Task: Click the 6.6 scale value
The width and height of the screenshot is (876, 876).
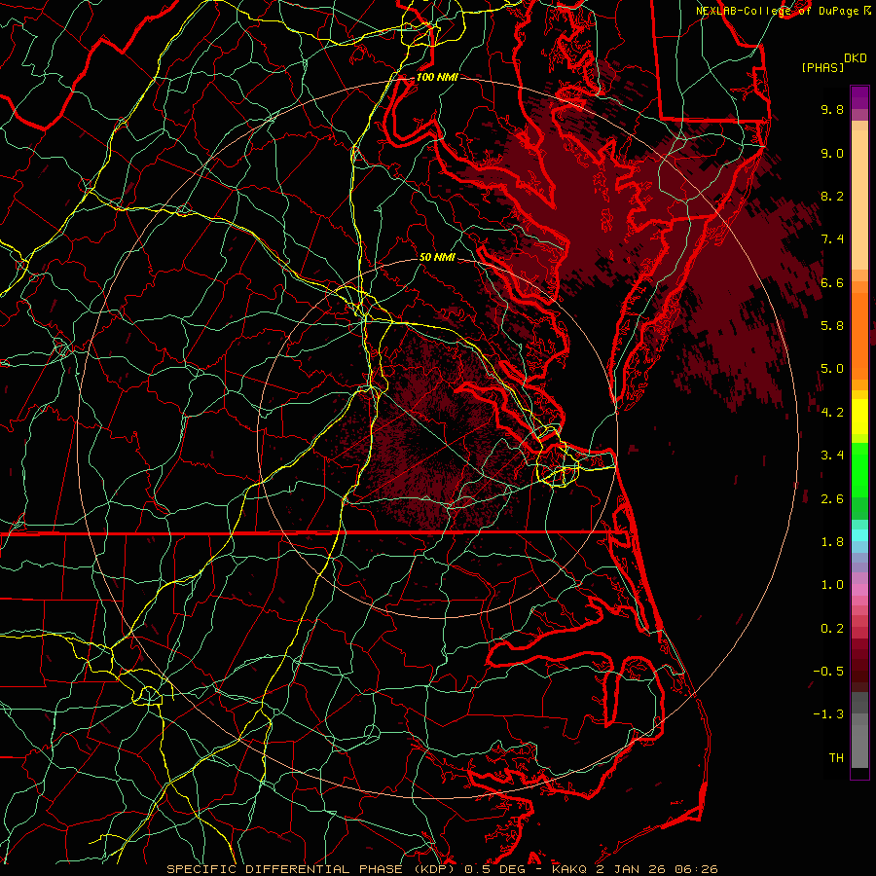Action: pos(832,282)
